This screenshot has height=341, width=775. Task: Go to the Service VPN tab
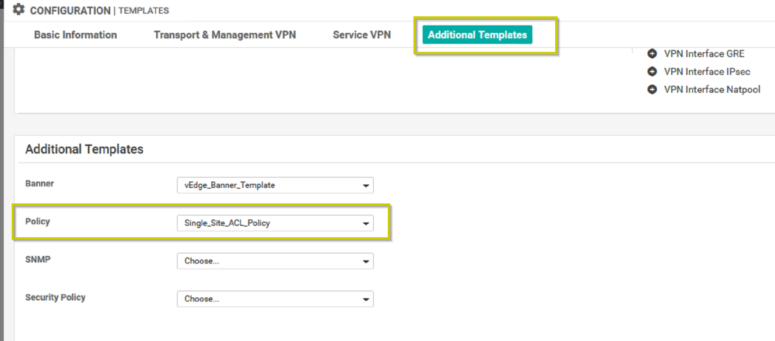click(x=362, y=35)
